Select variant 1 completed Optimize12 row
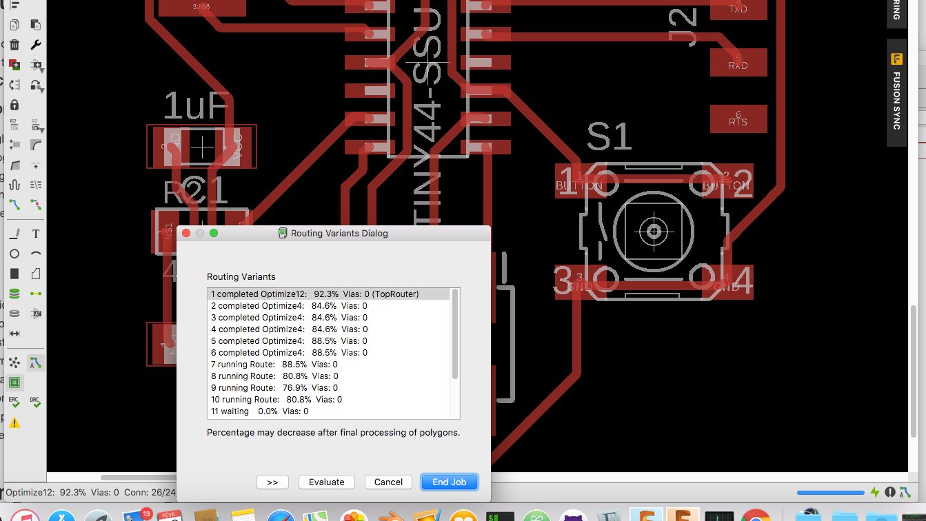 tap(329, 294)
